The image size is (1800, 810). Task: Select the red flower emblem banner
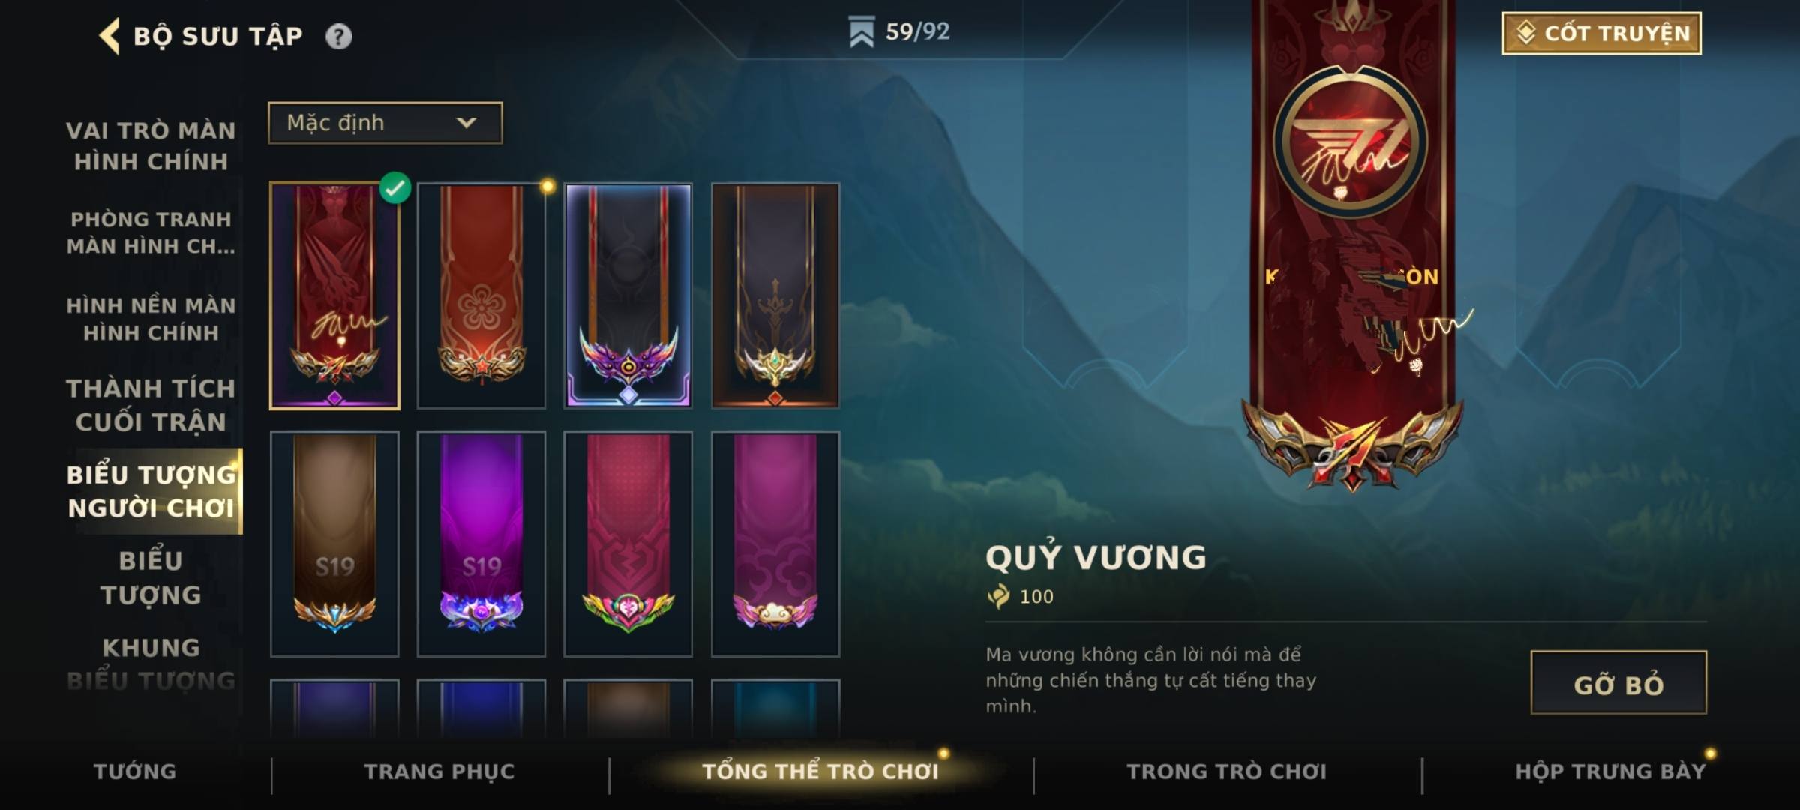click(481, 296)
